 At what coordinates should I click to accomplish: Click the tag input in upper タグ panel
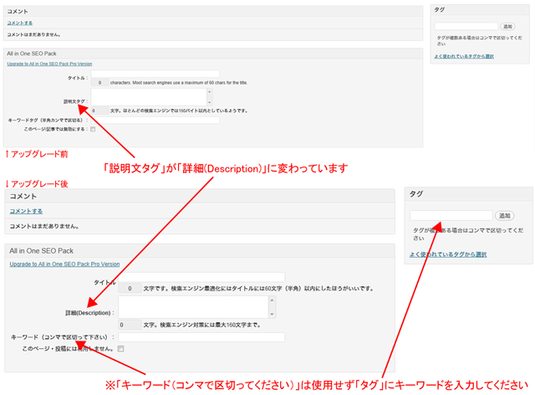click(466, 26)
